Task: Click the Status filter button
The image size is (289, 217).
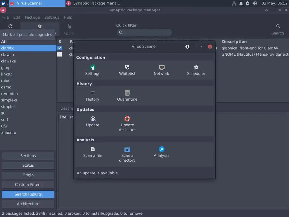Action: (28, 165)
